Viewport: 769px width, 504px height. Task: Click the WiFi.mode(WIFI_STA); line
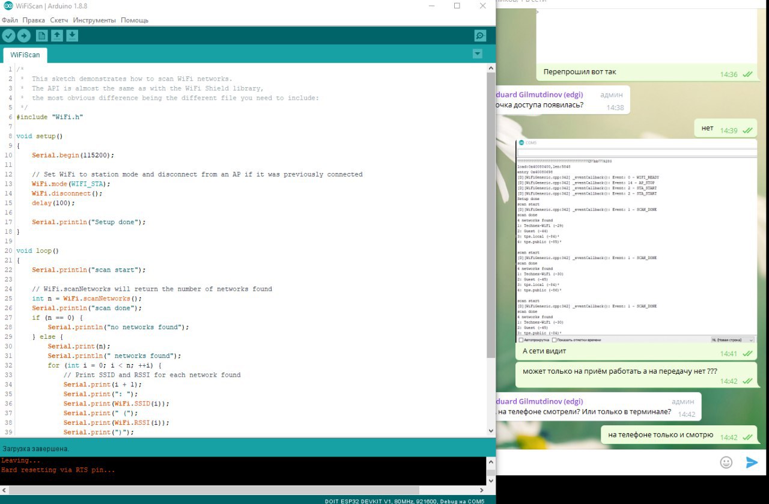[x=71, y=184]
